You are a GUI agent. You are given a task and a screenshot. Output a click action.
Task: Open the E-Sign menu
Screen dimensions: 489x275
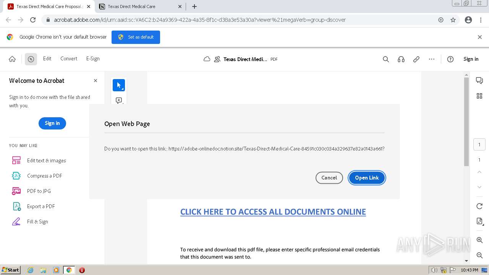coord(93,59)
